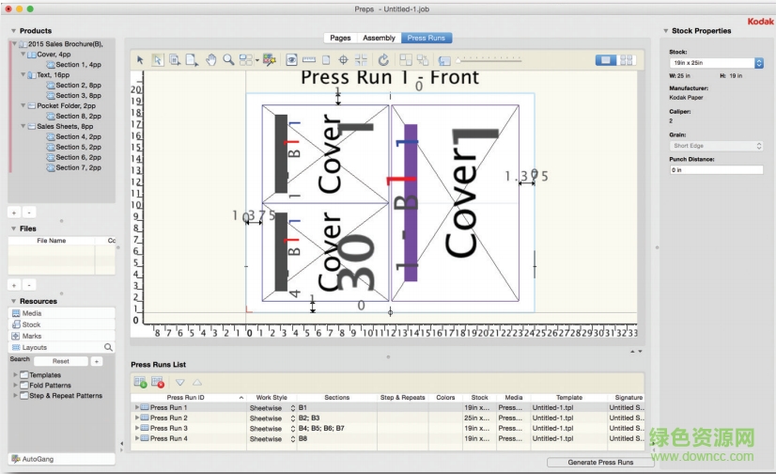
Task: Click the search magnifier in Resources
Action: [x=108, y=347]
